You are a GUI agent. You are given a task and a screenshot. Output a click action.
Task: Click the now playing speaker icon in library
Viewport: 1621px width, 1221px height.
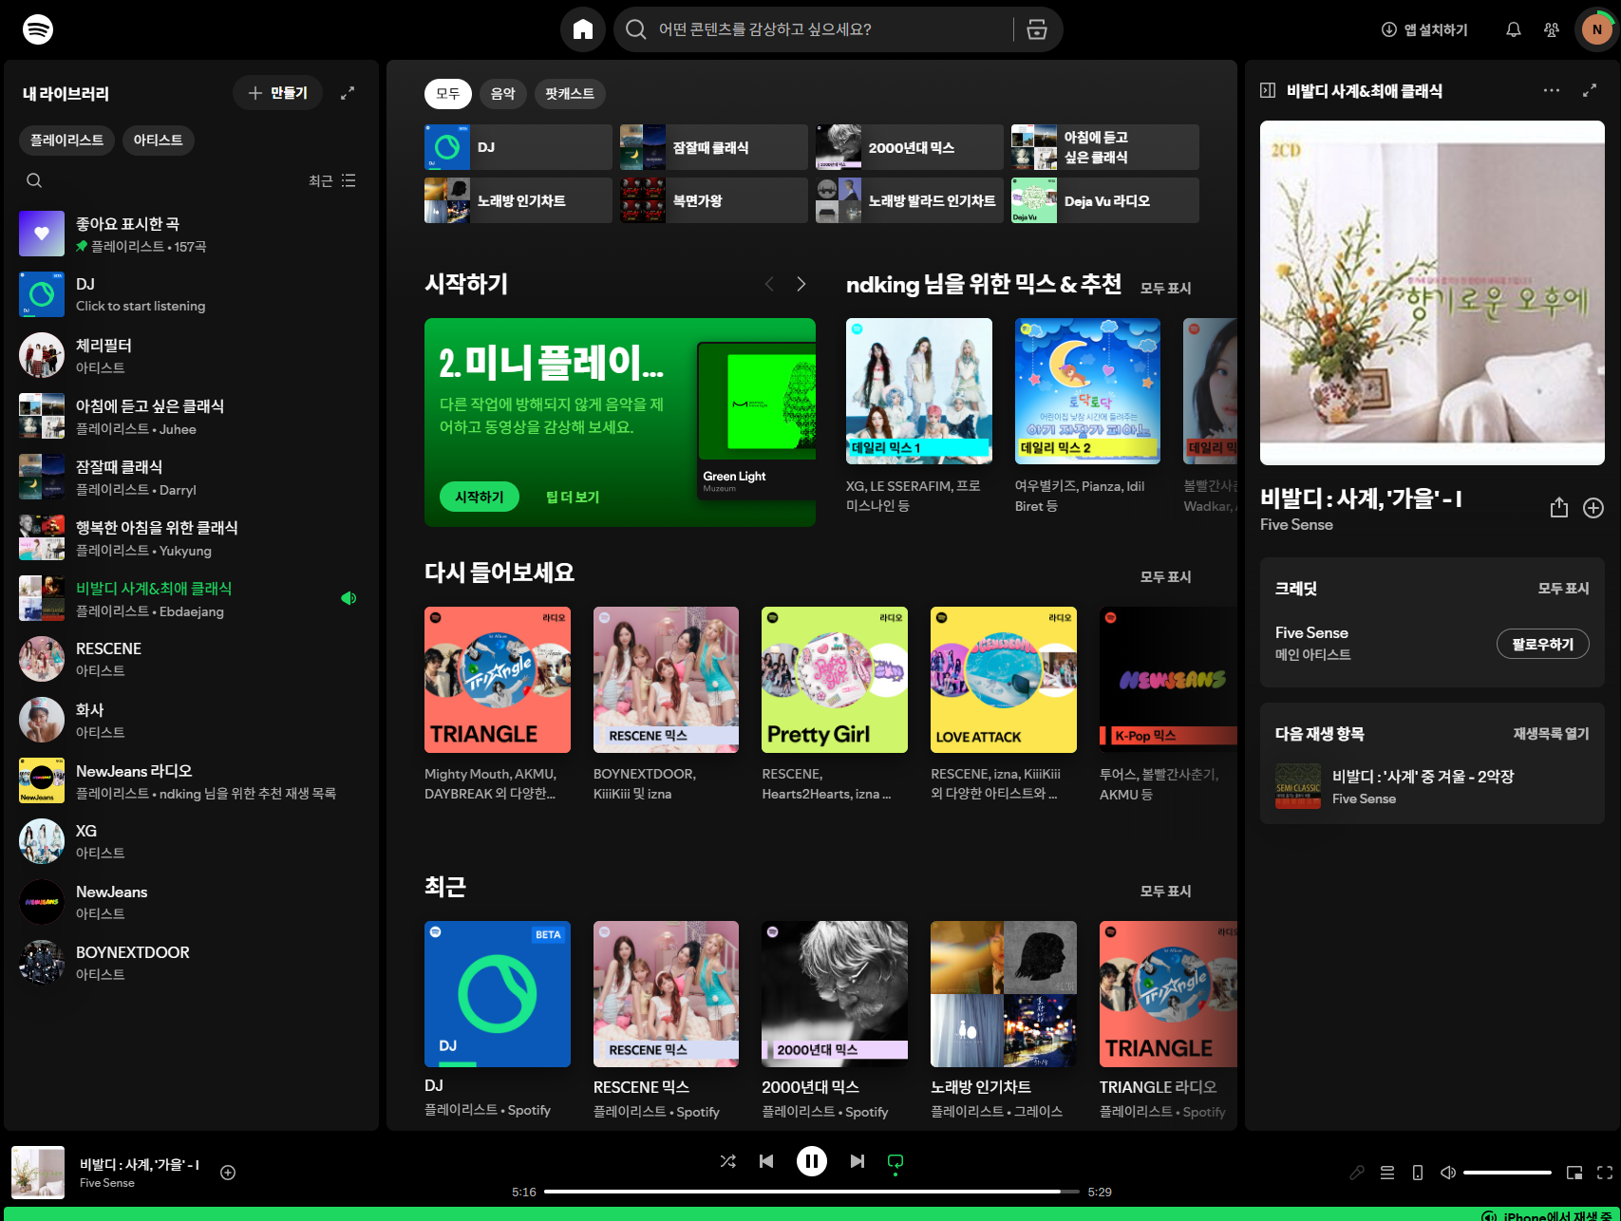click(x=349, y=598)
